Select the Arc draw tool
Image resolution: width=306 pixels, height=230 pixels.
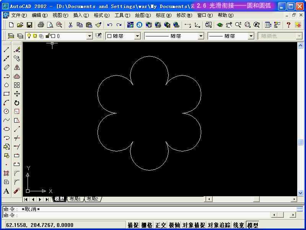pos(7,102)
